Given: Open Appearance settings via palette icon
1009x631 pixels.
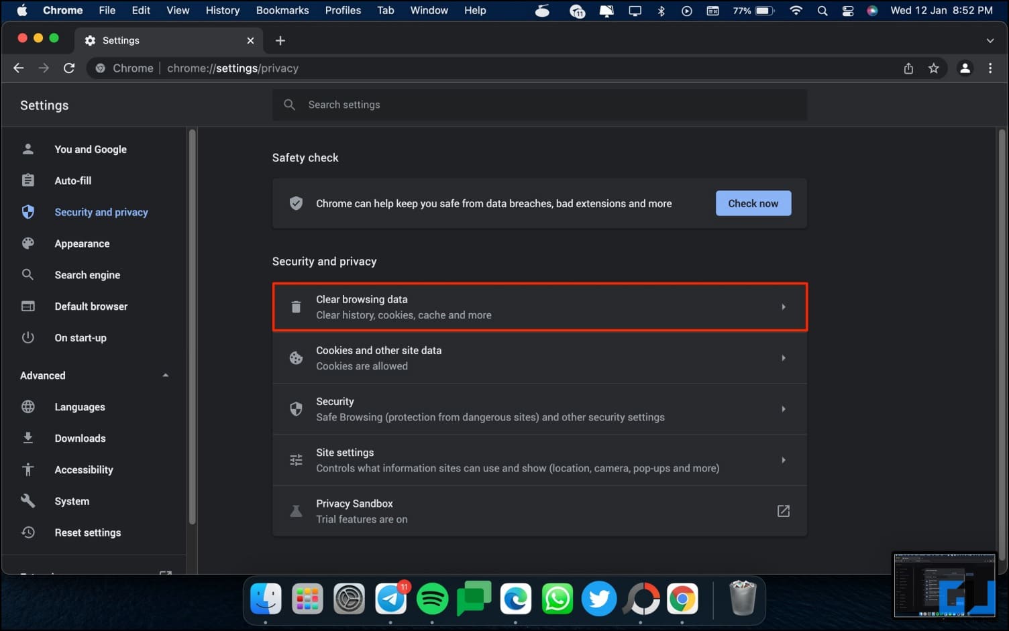Looking at the screenshot, I should point(28,243).
